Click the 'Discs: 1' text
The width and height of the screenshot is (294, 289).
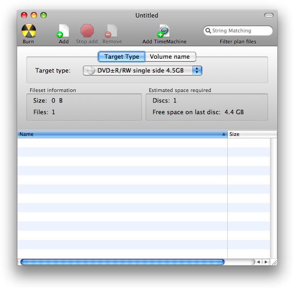point(165,100)
